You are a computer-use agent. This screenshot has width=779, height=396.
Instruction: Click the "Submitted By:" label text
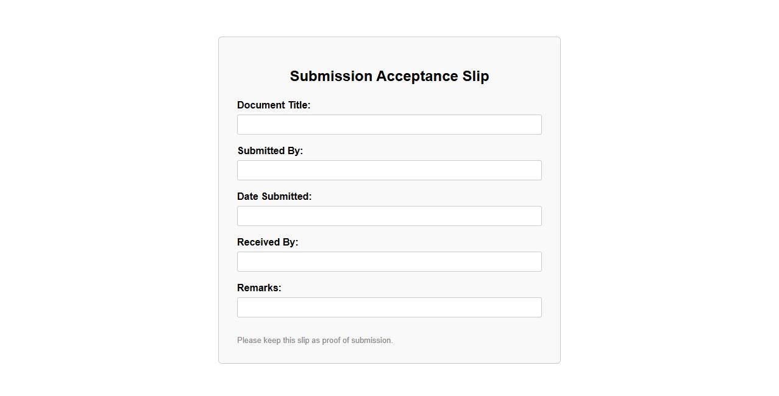pos(270,151)
